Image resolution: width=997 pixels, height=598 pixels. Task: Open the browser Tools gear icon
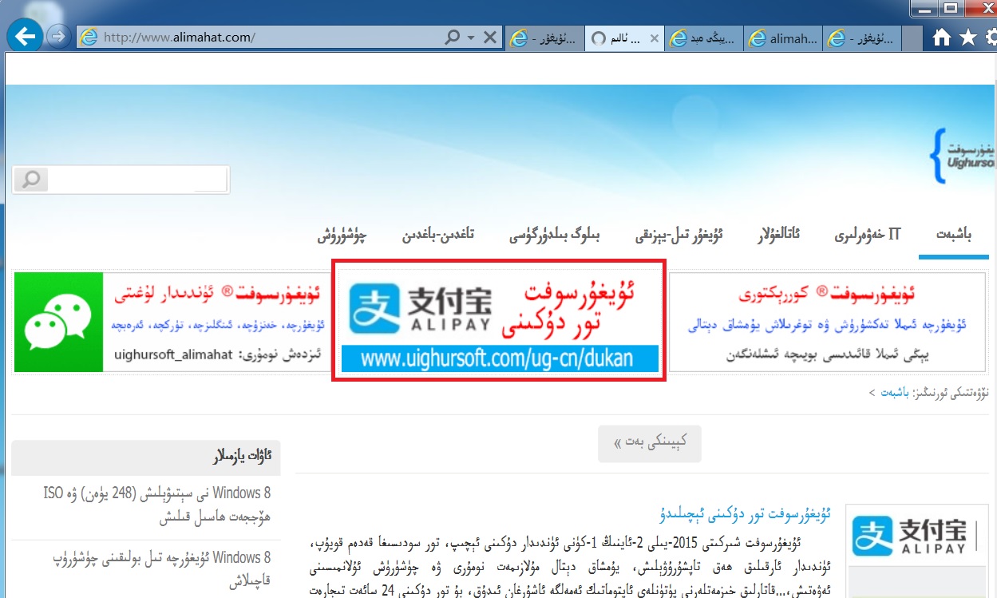tap(991, 38)
